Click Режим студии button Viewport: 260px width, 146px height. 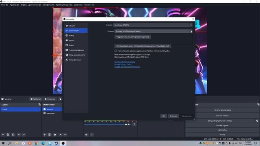click(222, 125)
